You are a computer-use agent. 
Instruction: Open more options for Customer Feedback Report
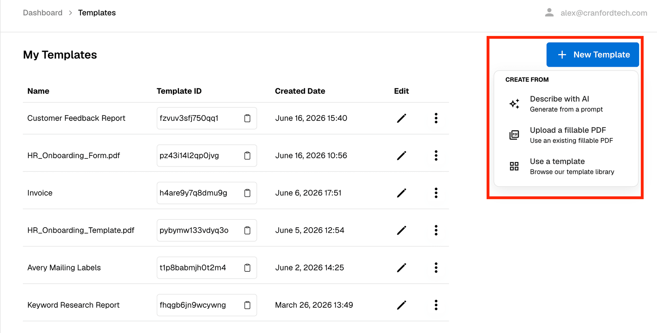436,118
